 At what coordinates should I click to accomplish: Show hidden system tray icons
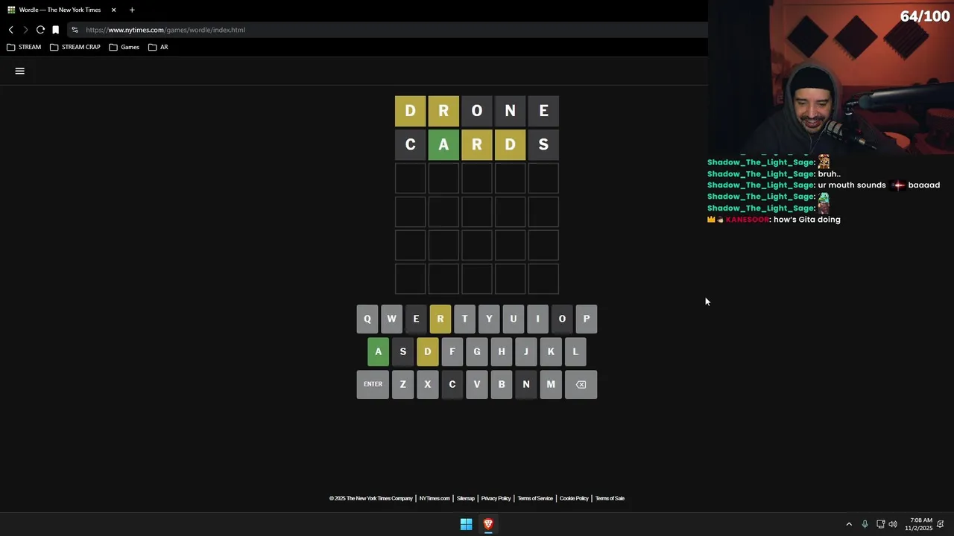pos(848,524)
